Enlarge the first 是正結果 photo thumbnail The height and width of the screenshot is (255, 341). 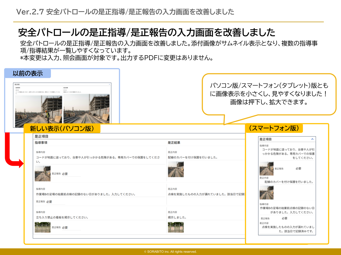point(176,169)
